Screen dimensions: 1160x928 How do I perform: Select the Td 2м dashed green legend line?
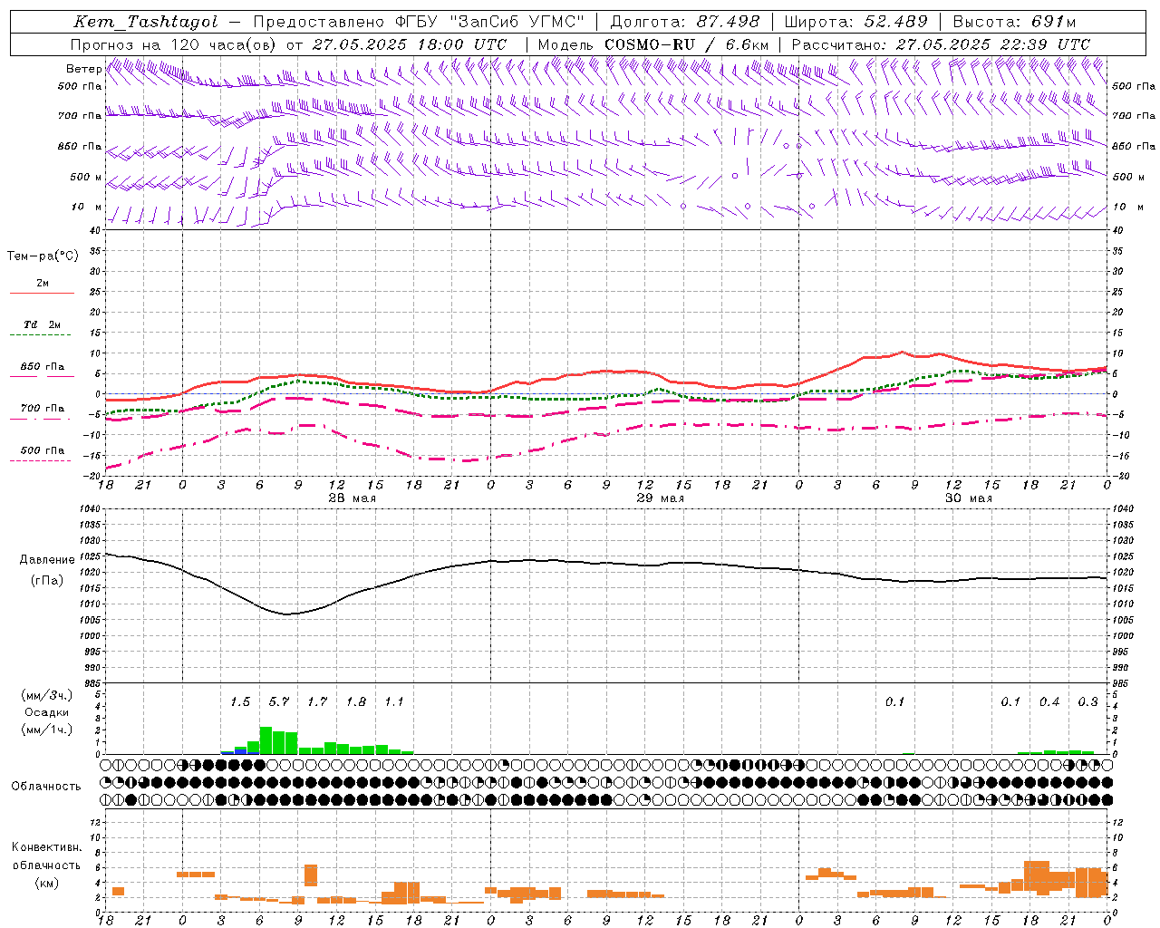[x=42, y=335]
